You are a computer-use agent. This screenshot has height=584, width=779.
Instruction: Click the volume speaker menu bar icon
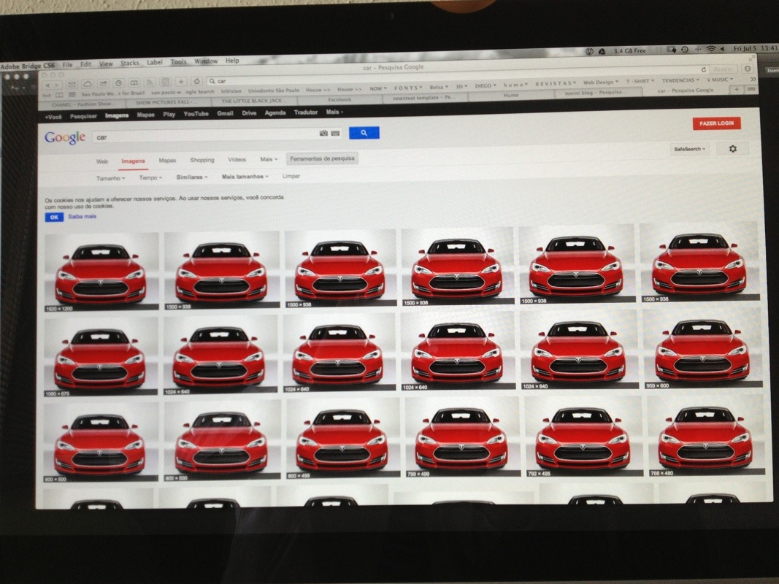pyautogui.click(x=722, y=49)
